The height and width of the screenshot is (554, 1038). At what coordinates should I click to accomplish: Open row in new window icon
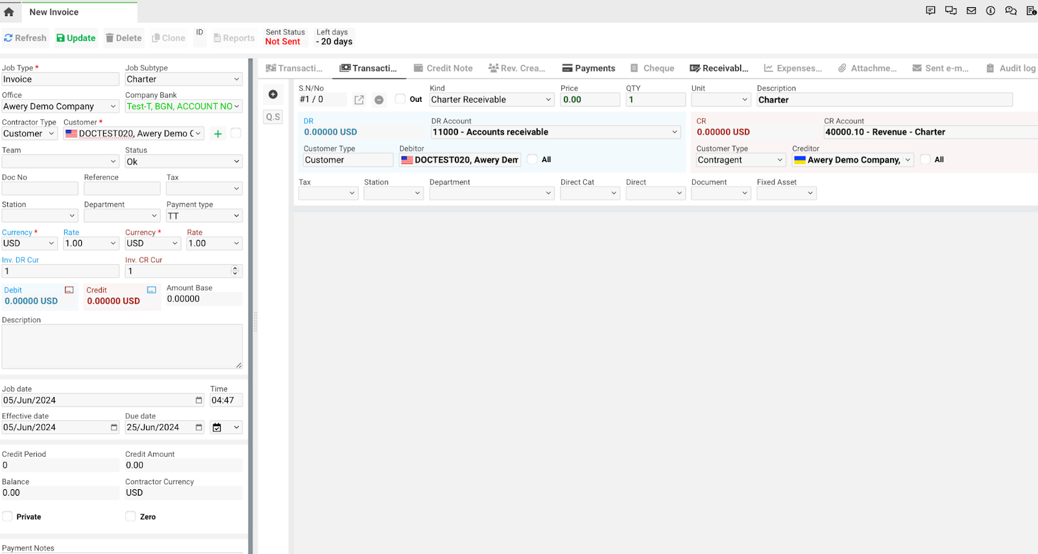(359, 100)
